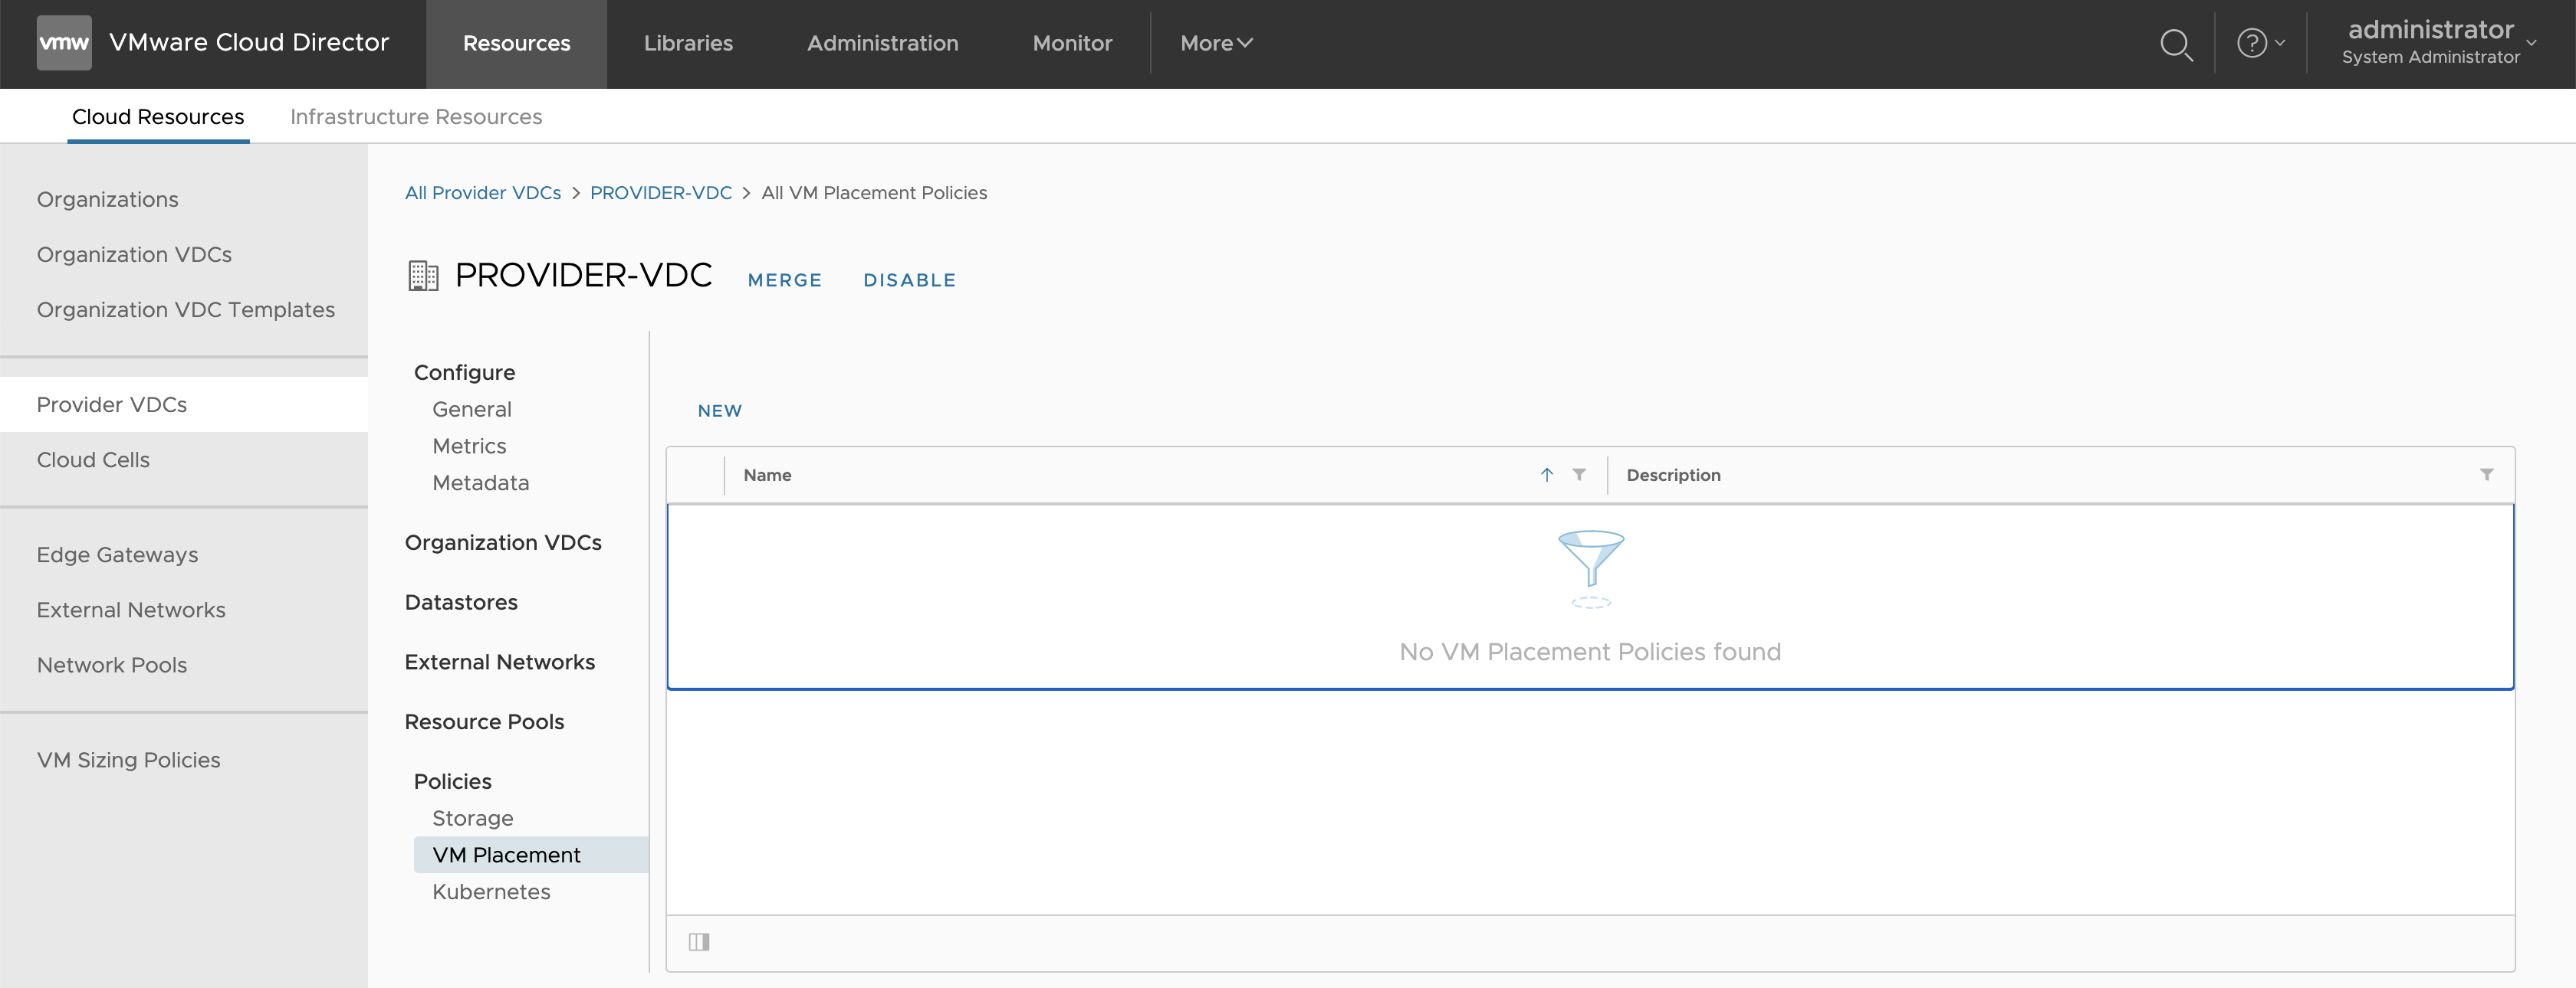This screenshot has width=2576, height=988.
Task: Select Kubernetes under Policies
Action: [491, 891]
